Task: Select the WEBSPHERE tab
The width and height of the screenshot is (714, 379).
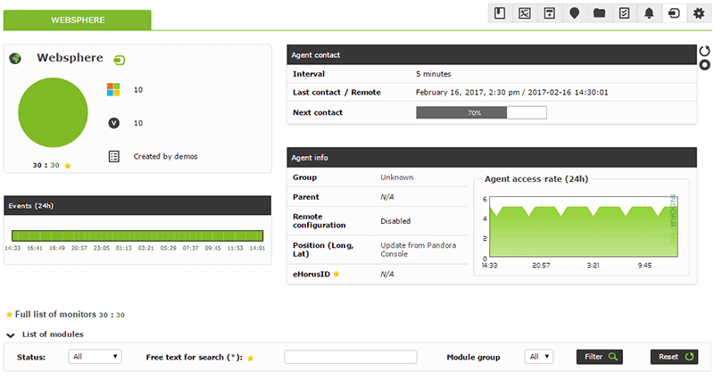Action: (x=78, y=20)
